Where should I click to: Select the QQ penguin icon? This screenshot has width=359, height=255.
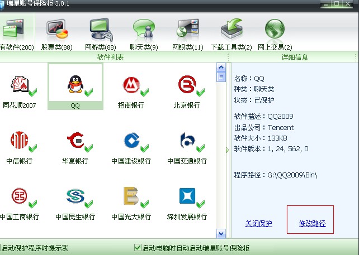point(75,84)
